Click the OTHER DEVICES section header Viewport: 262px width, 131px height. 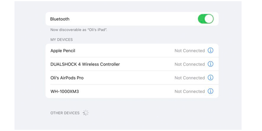pos(65,113)
